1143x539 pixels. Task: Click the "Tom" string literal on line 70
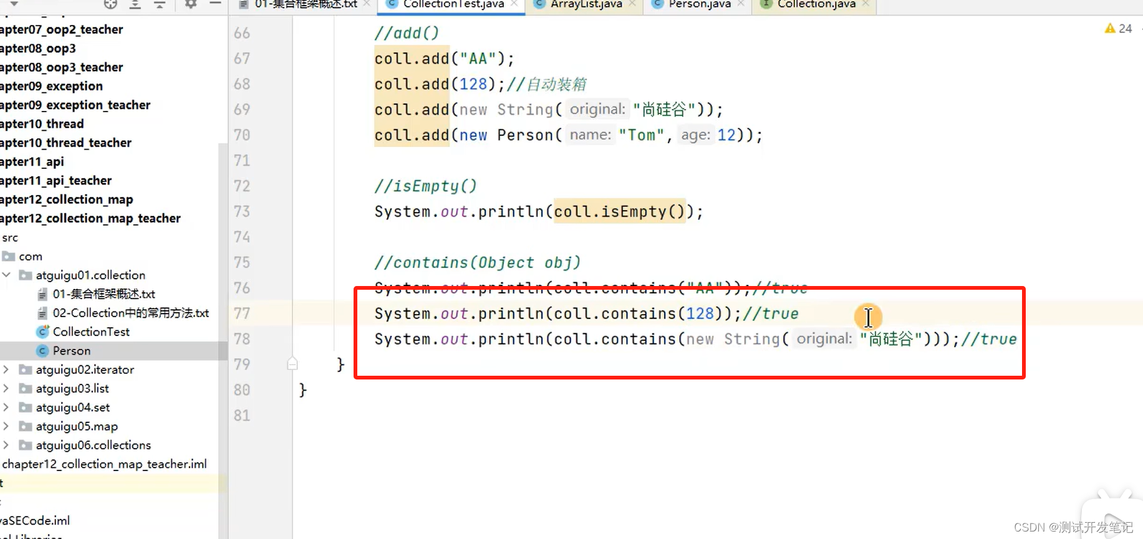(x=641, y=135)
